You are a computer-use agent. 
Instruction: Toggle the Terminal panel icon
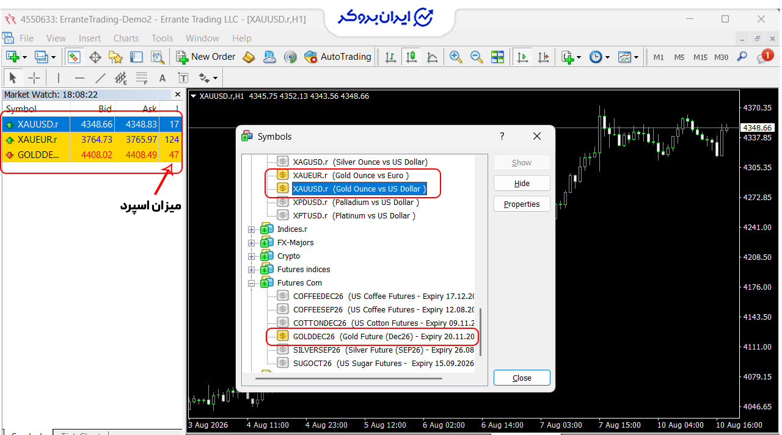point(136,57)
